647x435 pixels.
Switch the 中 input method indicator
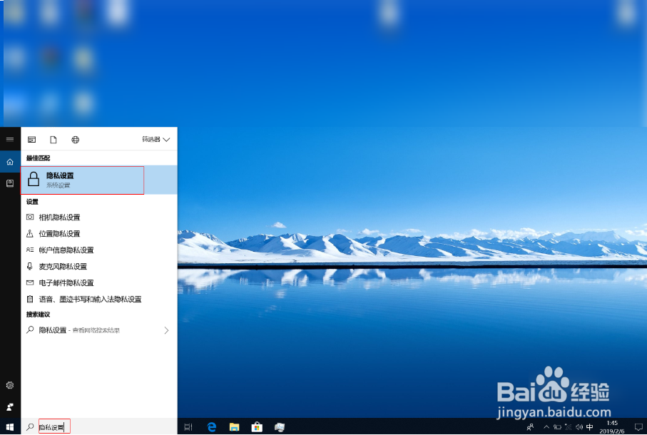[x=590, y=427]
